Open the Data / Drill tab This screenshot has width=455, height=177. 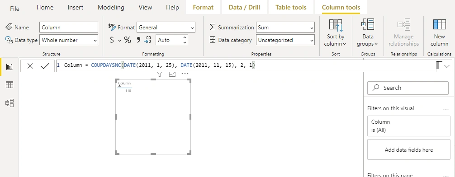click(x=244, y=8)
